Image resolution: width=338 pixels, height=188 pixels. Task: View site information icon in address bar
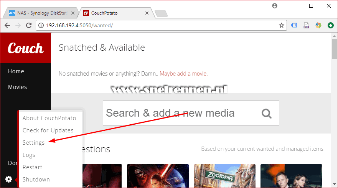[x=41, y=25]
